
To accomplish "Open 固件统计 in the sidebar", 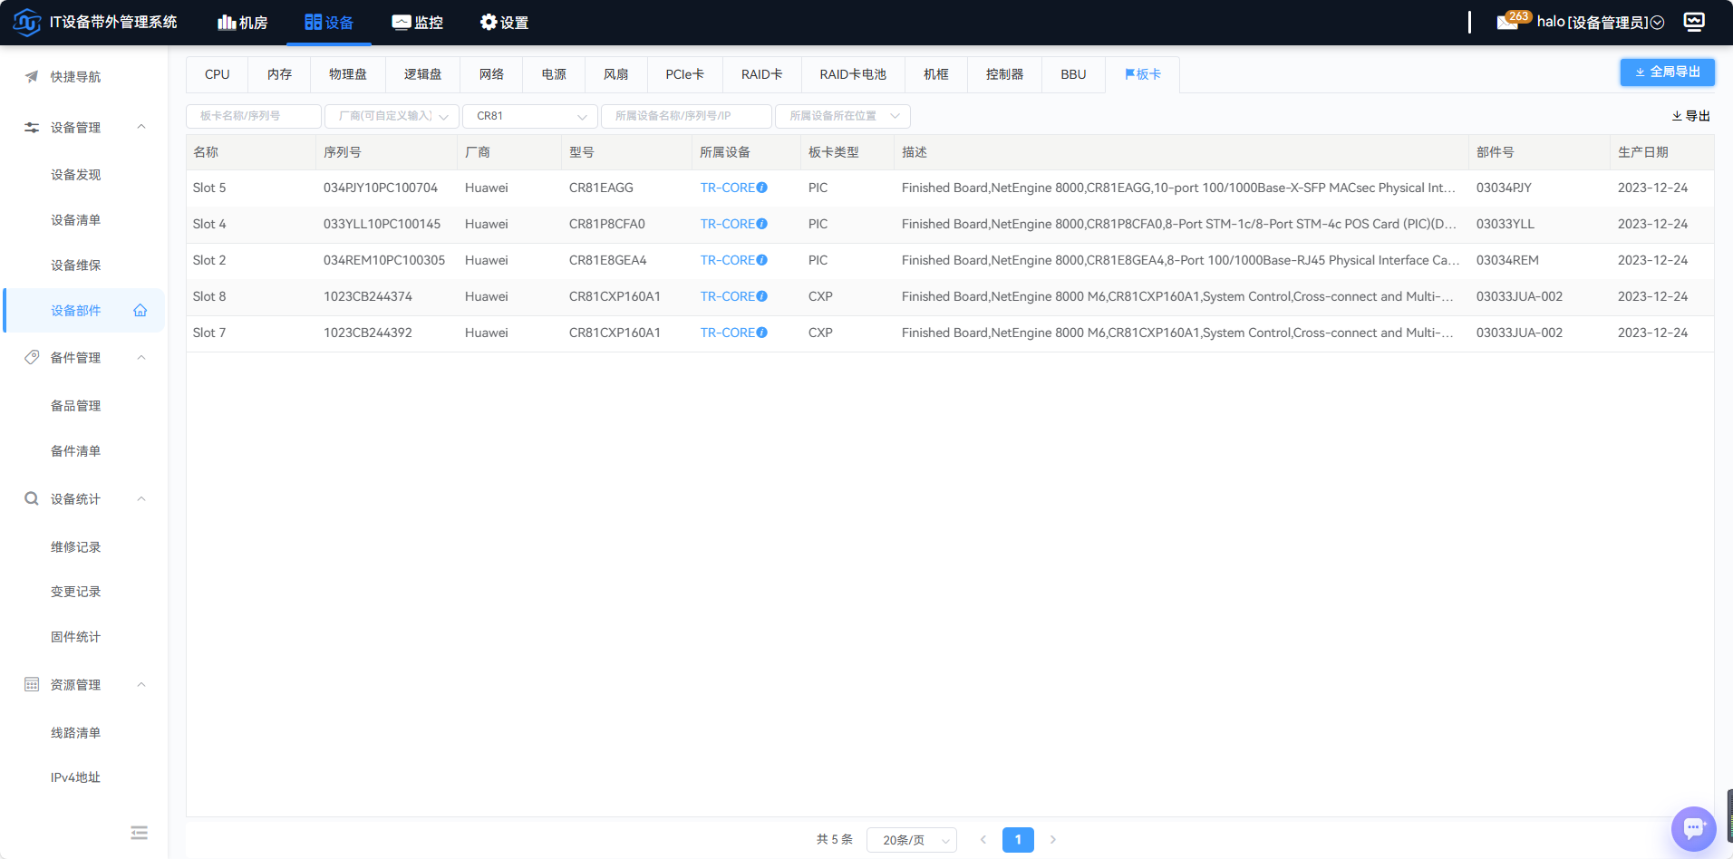I will (x=76, y=637).
